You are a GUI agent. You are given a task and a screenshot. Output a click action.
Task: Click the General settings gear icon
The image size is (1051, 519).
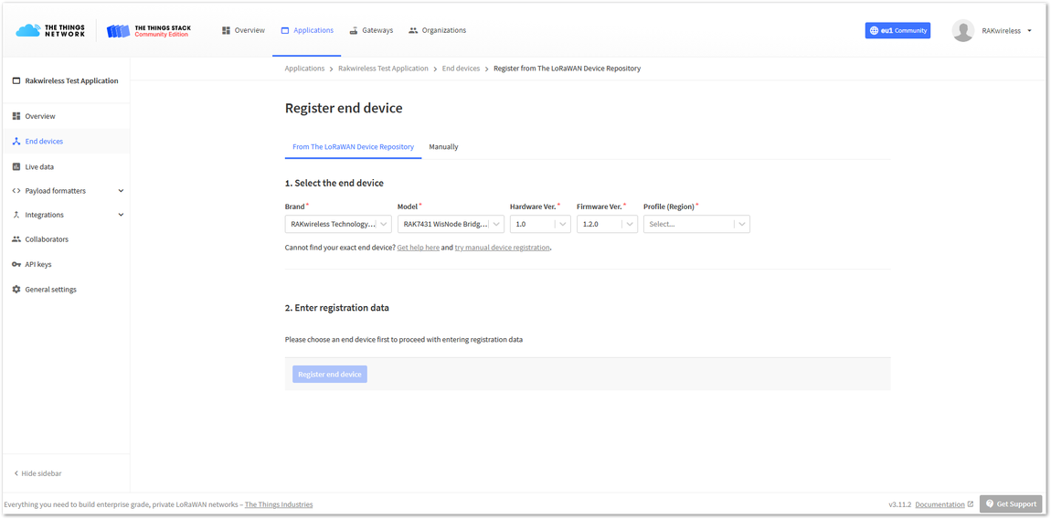pyautogui.click(x=16, y=289)
